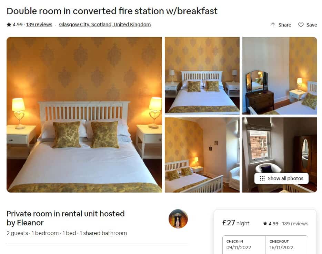
Task: Open the window and armchair photo
Action: [x=280, y=148]
